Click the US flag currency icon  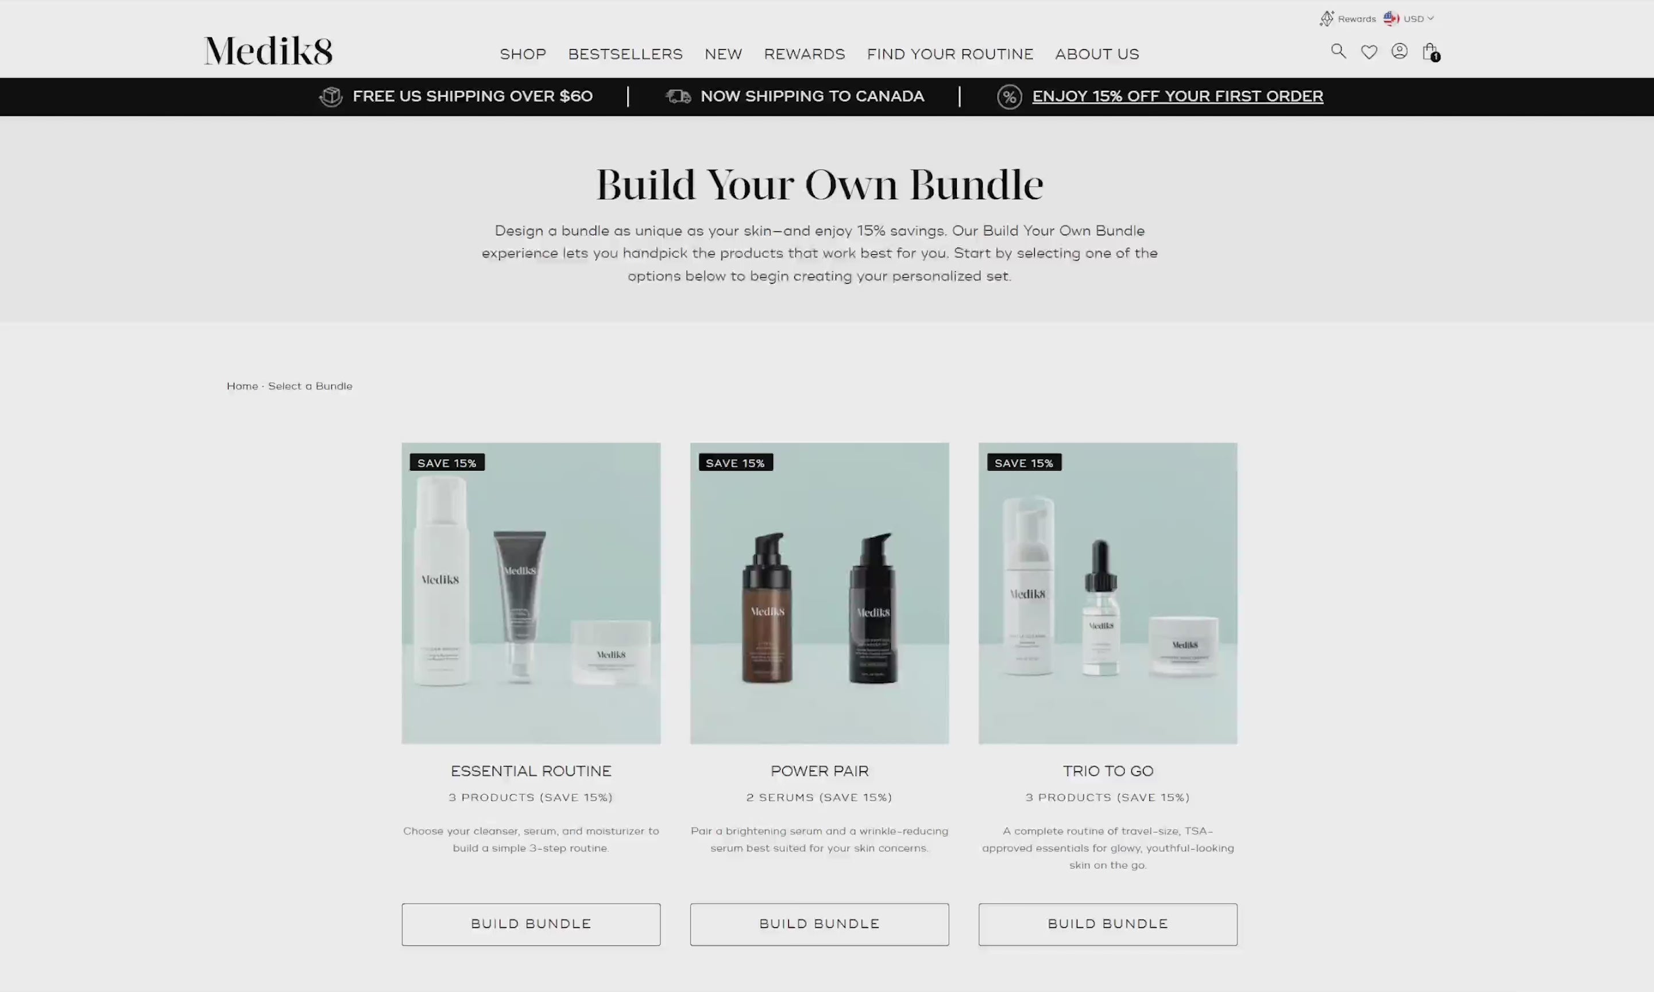coord(1392,19)
